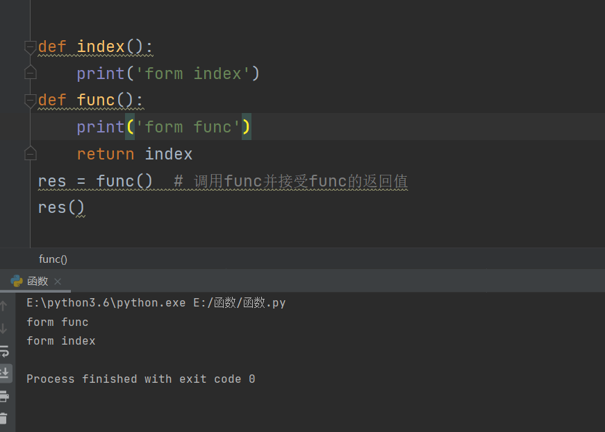Click the 'form func' console output
Screen dimensions: 605x432
(58, 322)
